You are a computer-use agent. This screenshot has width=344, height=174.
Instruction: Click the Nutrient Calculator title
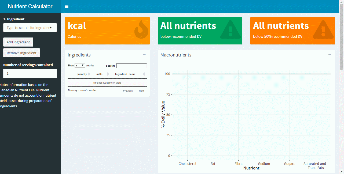[30, 6]
